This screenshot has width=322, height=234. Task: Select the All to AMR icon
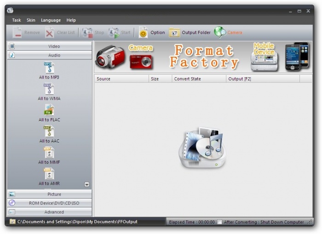tap(49, 174)
